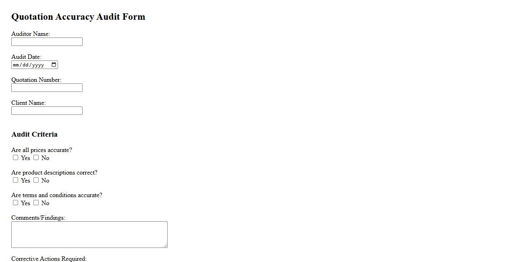Click the Quotation Number label
Viewport: 515px width, 262px height.
[36, 80]
